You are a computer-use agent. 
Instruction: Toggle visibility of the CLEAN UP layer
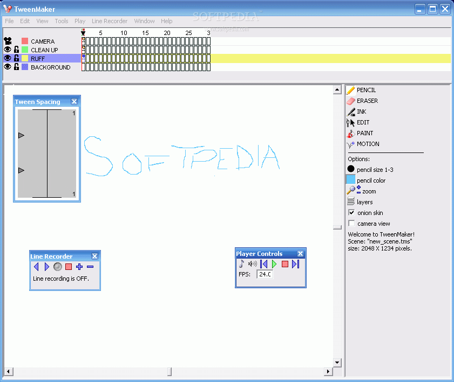tap(8, 50)
